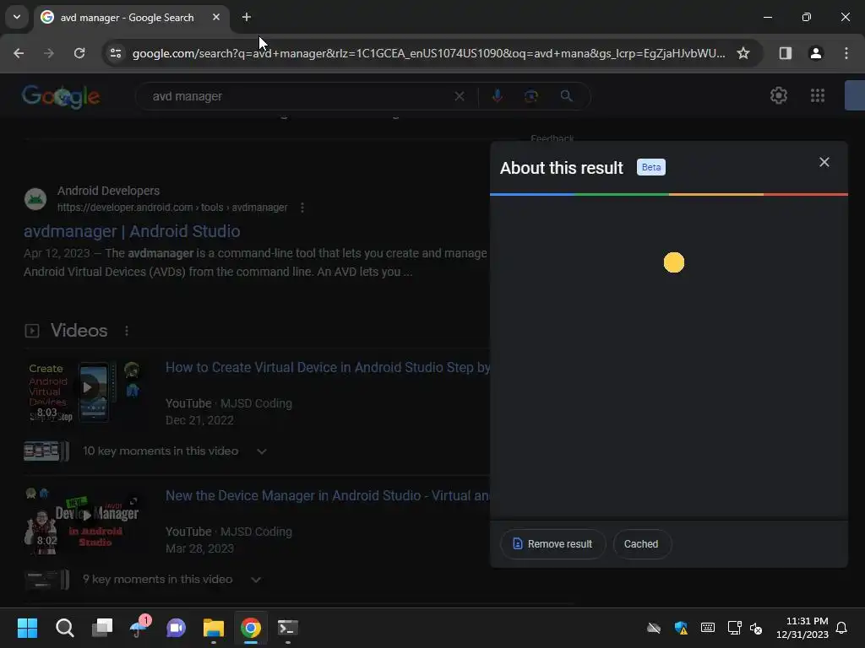The width and height of the screenshot is (865, 648).
Task: Open the tab search dropdown
Action: [17, 17]
